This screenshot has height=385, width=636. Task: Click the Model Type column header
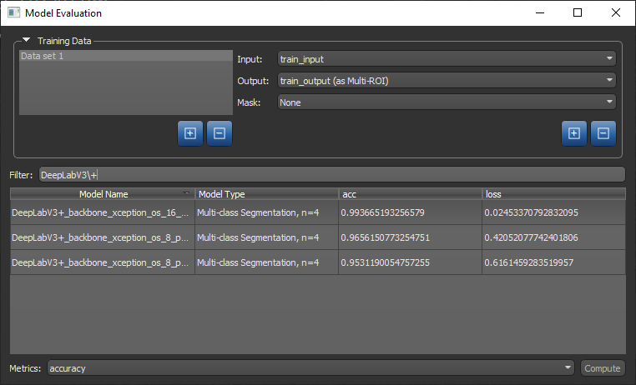[x=265, y=194]
